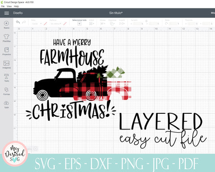Viewport: 215px width, 172px height.
Task: Open the File menu
Action: 3,6
